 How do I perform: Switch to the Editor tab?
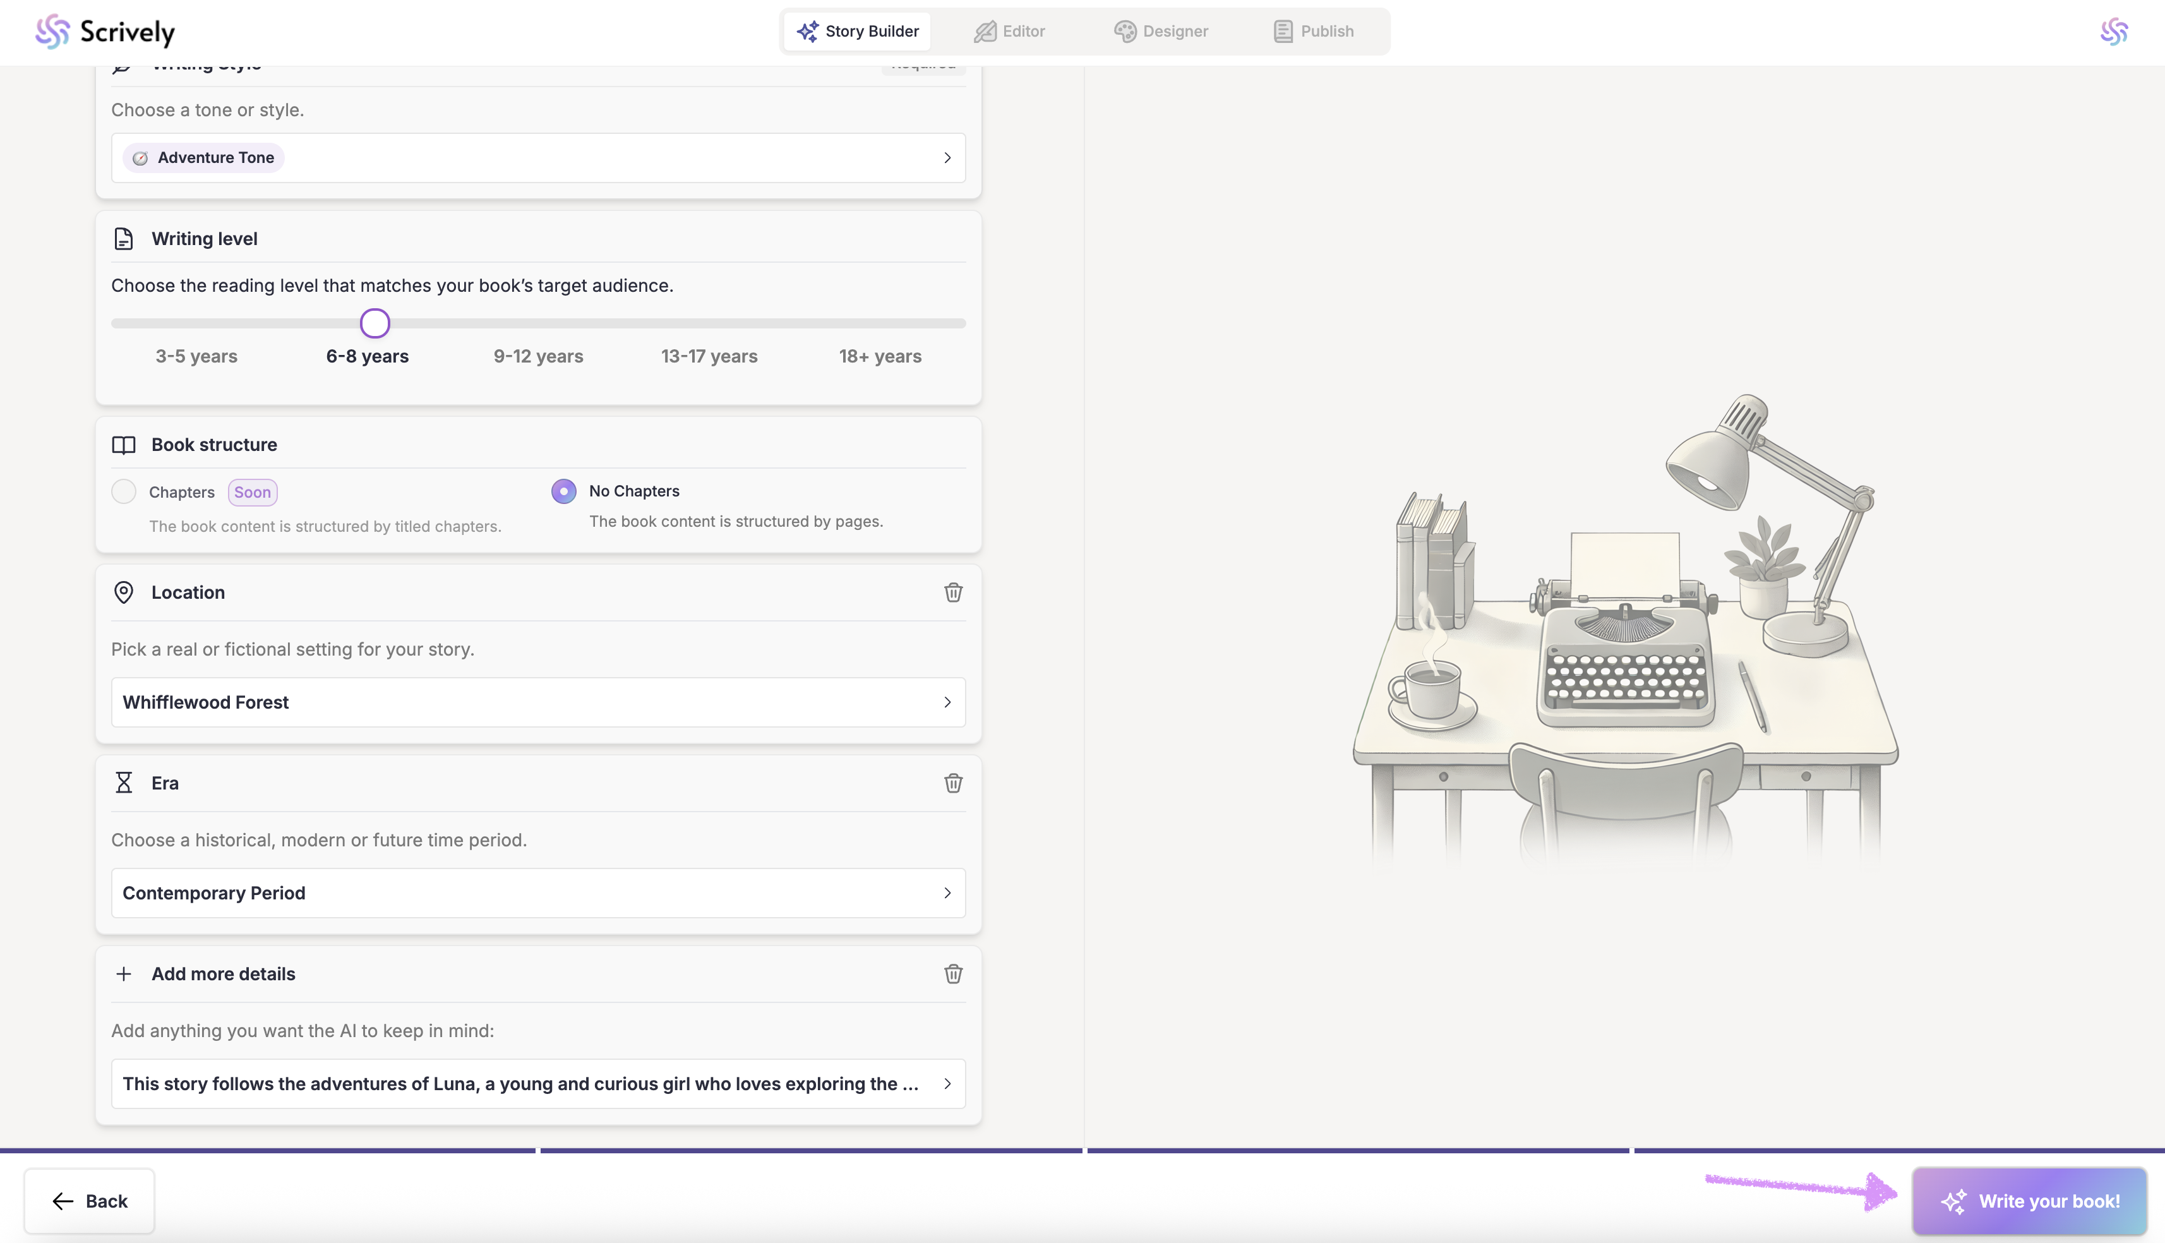(1009, 32)
